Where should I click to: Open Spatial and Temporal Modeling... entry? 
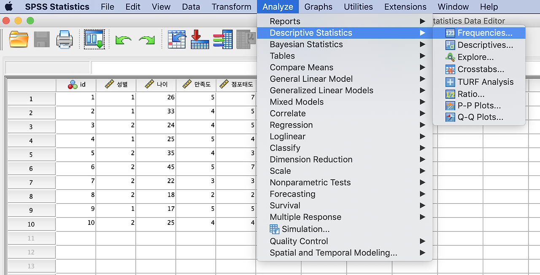(345, 253)
